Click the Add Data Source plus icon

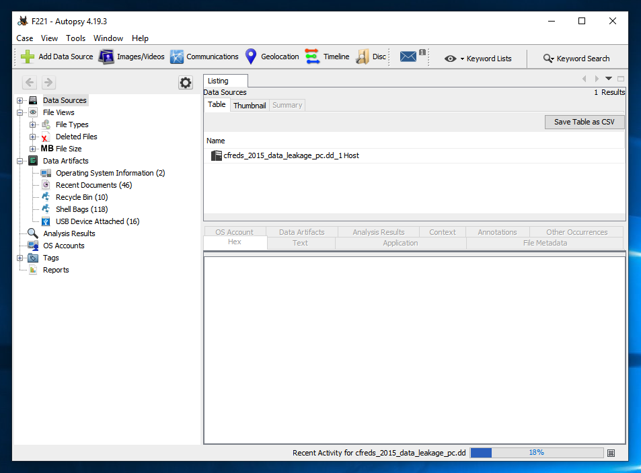tap(28, 57)
